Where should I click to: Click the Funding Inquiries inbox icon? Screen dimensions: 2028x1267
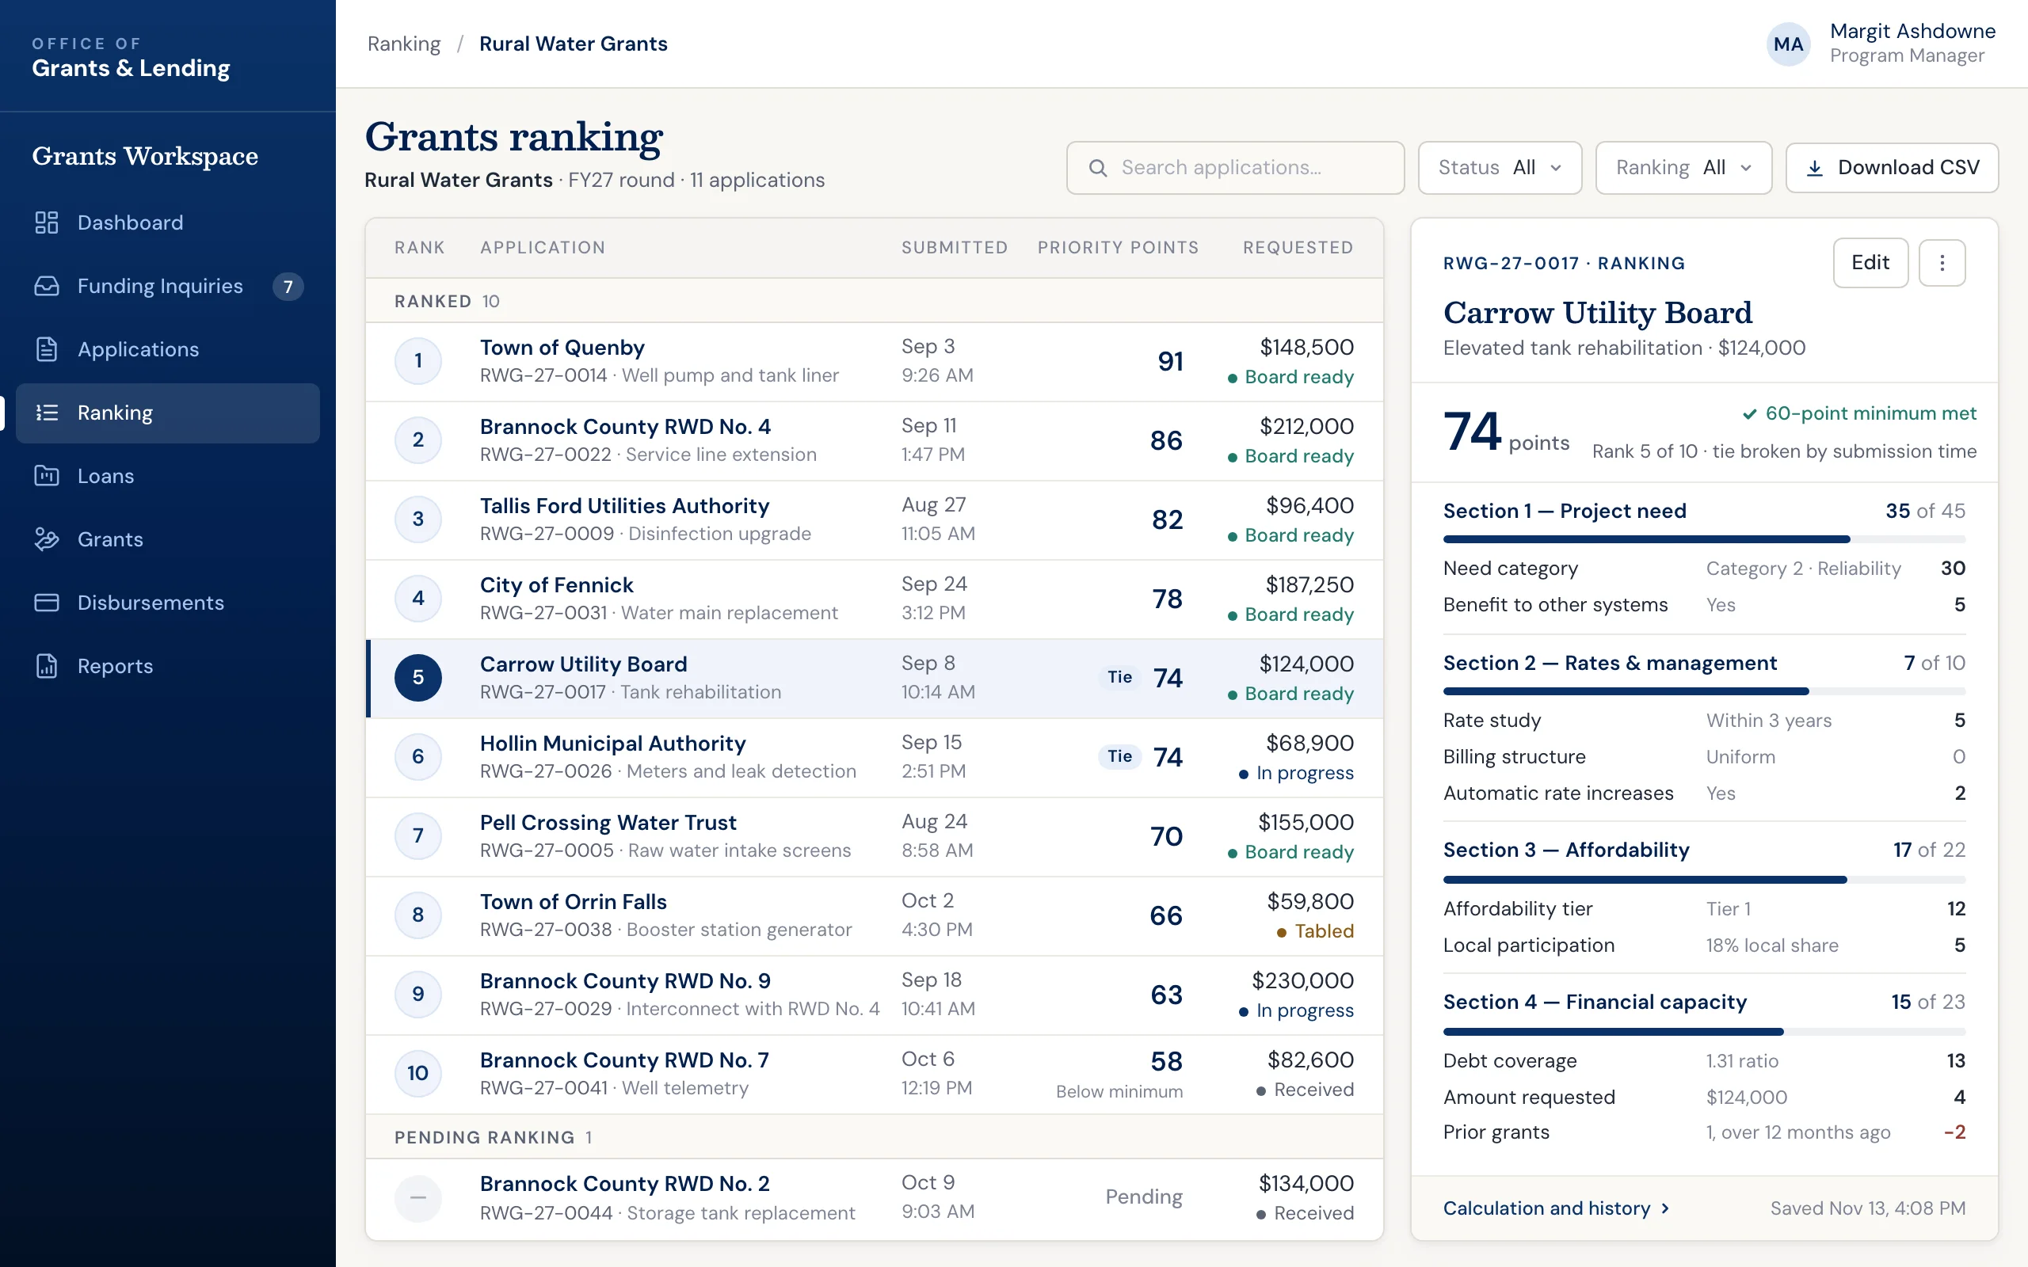coord(46,286)
